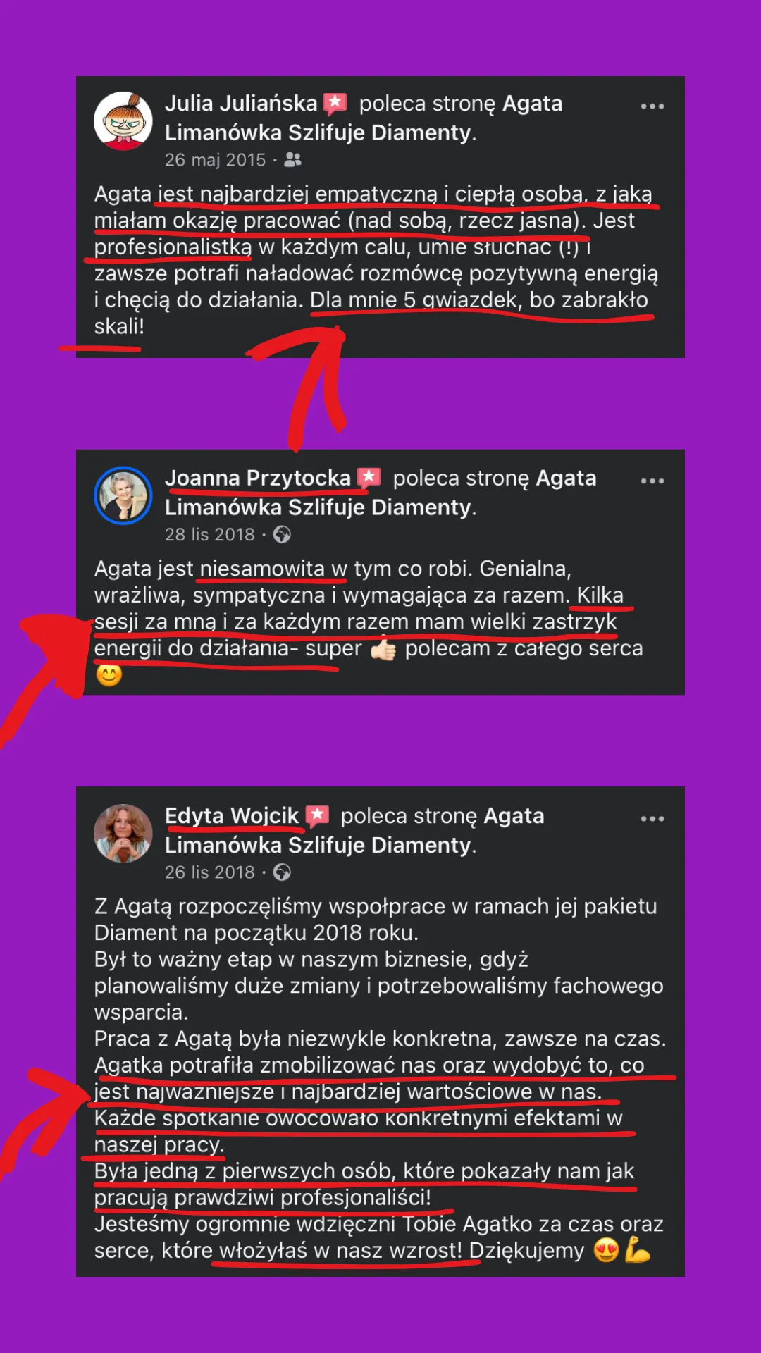
Task: Open Edyta Wojcik's profile picture
Action: click(123, 833)
